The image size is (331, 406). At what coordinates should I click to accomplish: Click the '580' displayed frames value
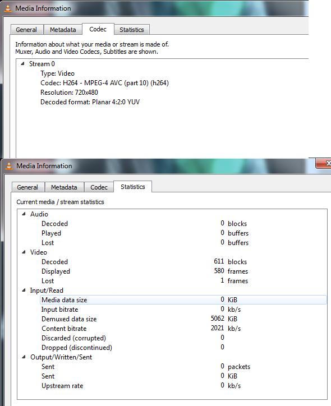click(219, 271)
